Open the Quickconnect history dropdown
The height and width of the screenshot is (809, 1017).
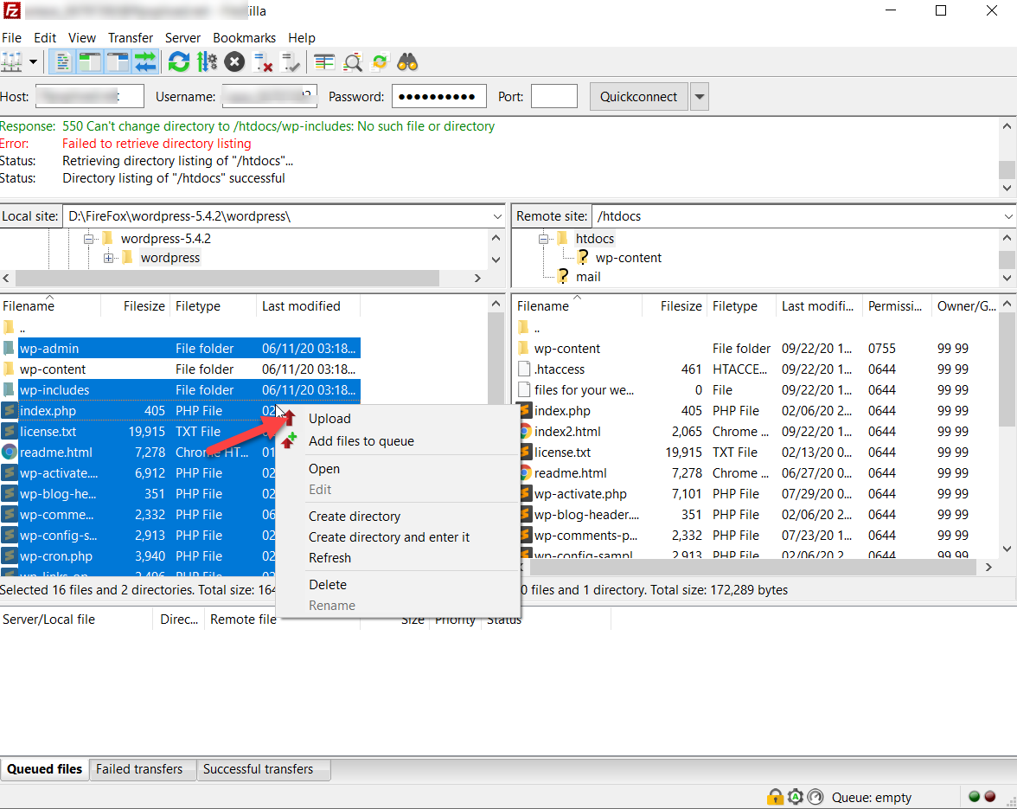pos(699,96)
